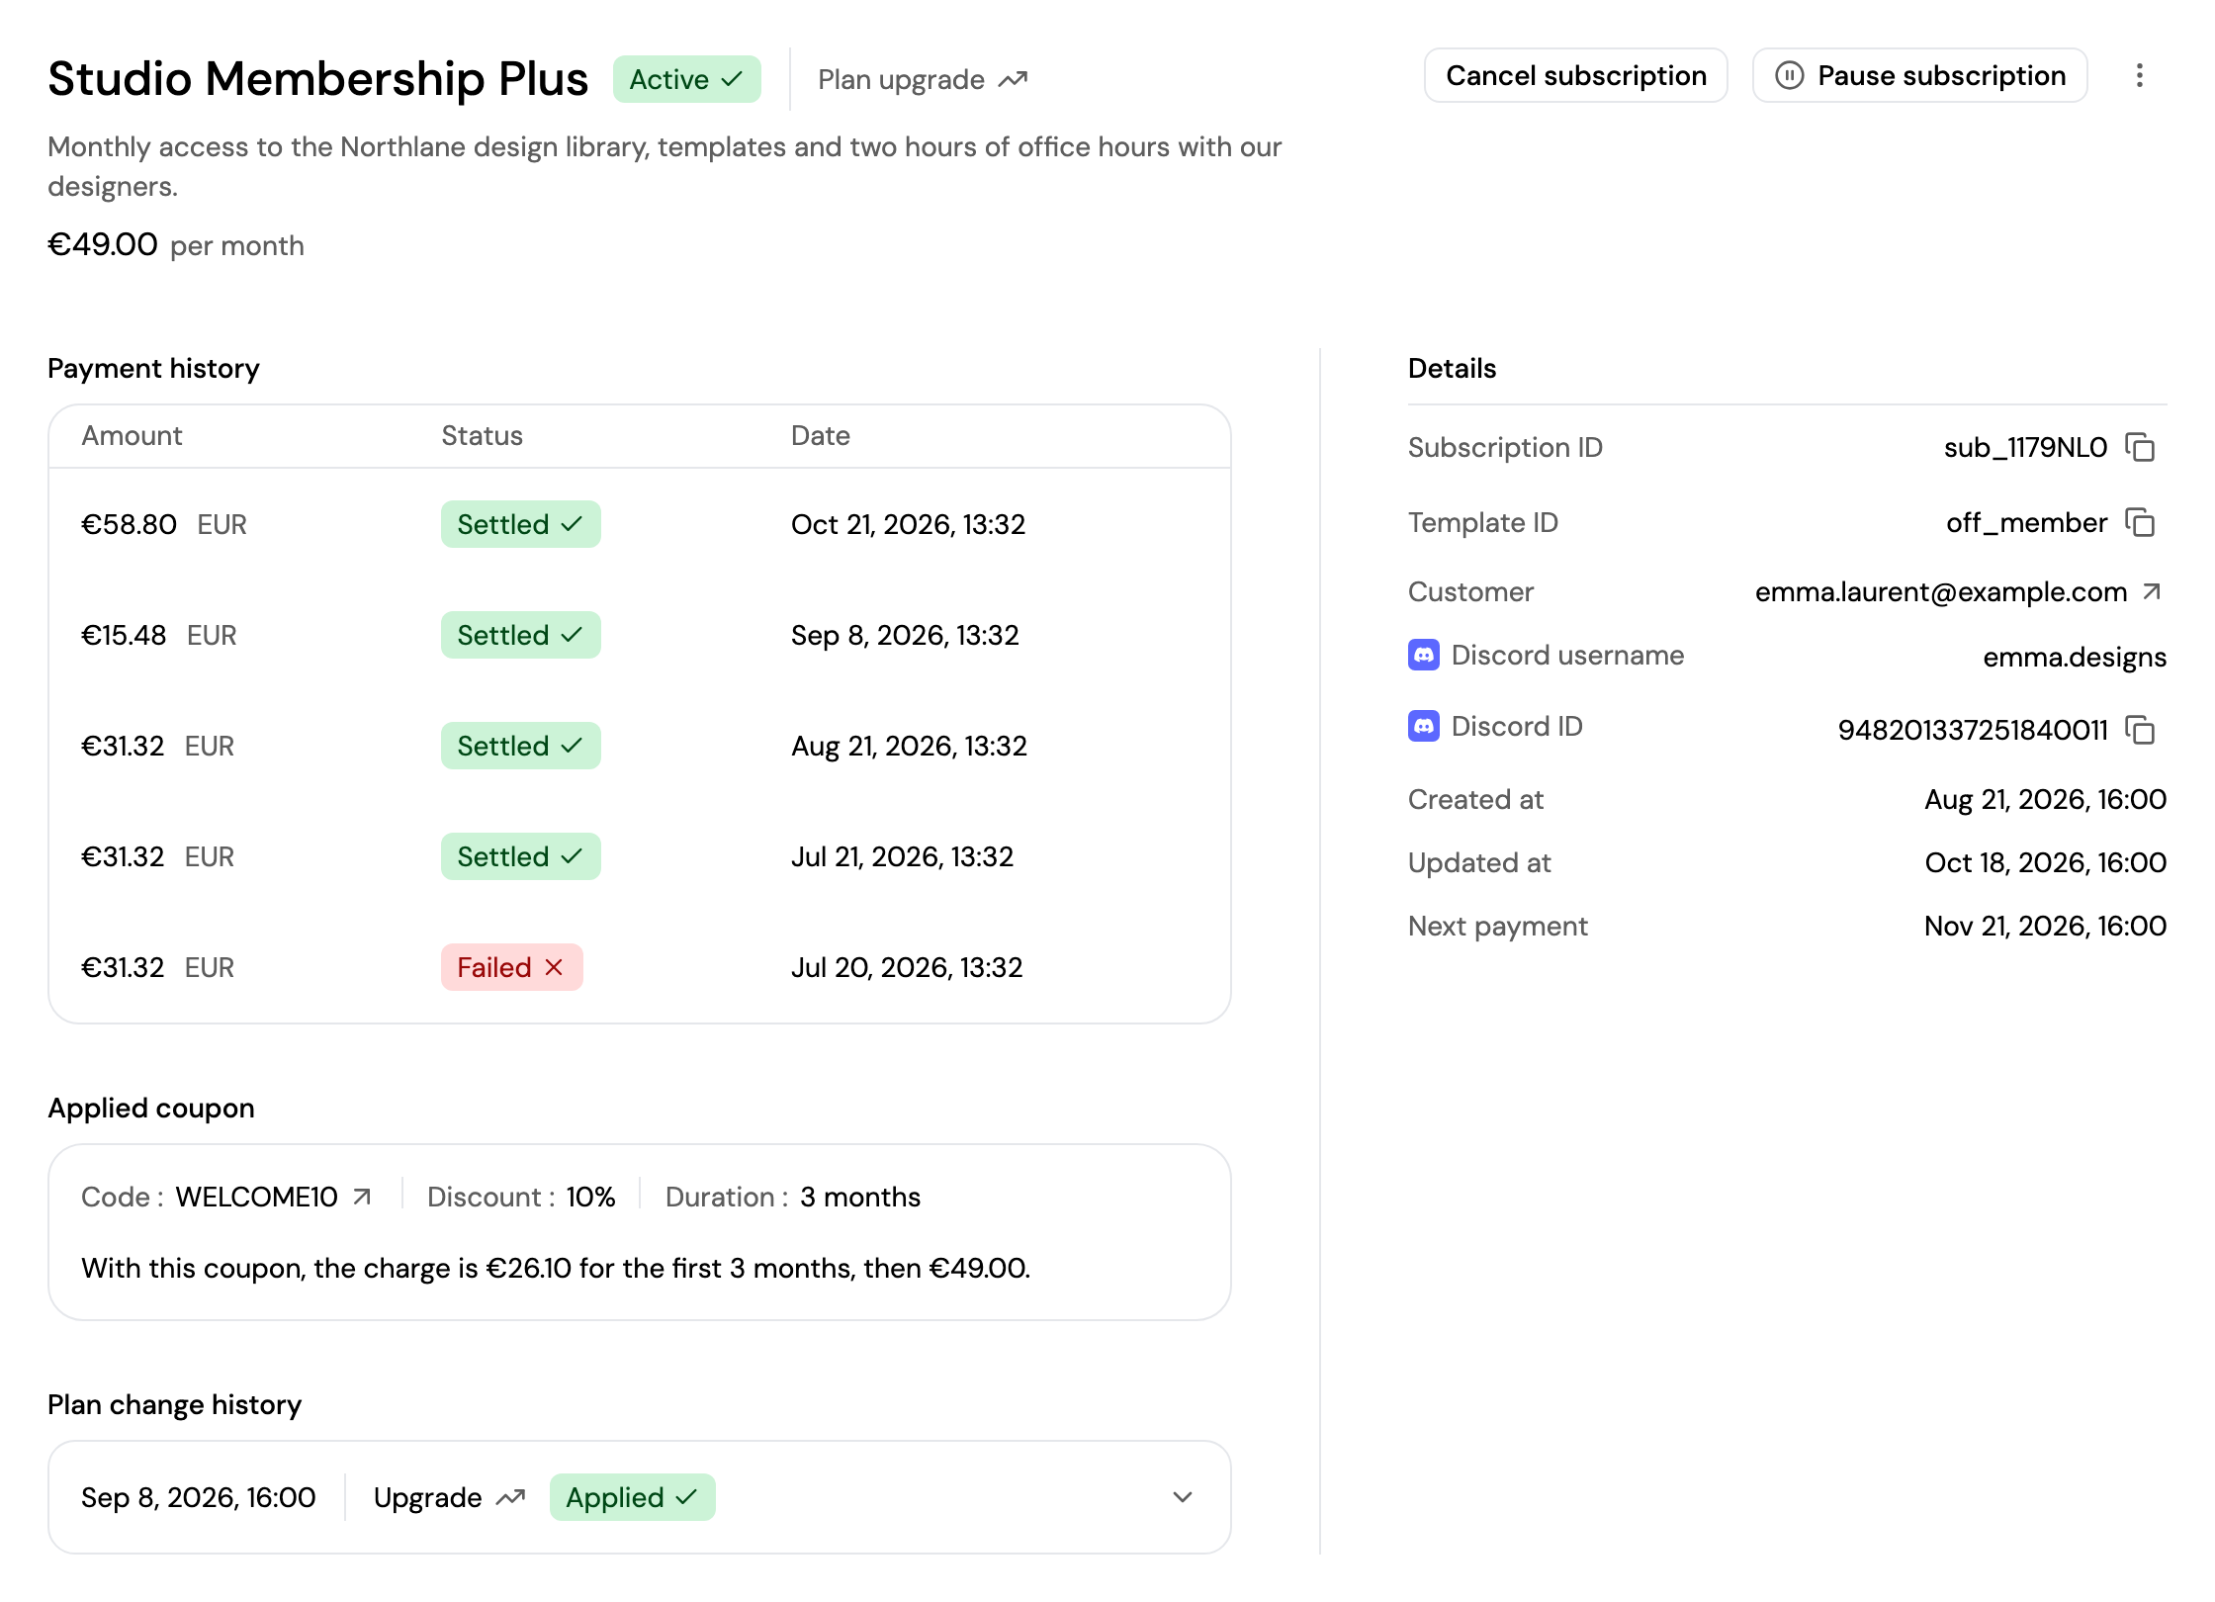Click the Settled badge for Oct 21, 2026
2215x1602 pixels.
(521, 524)
